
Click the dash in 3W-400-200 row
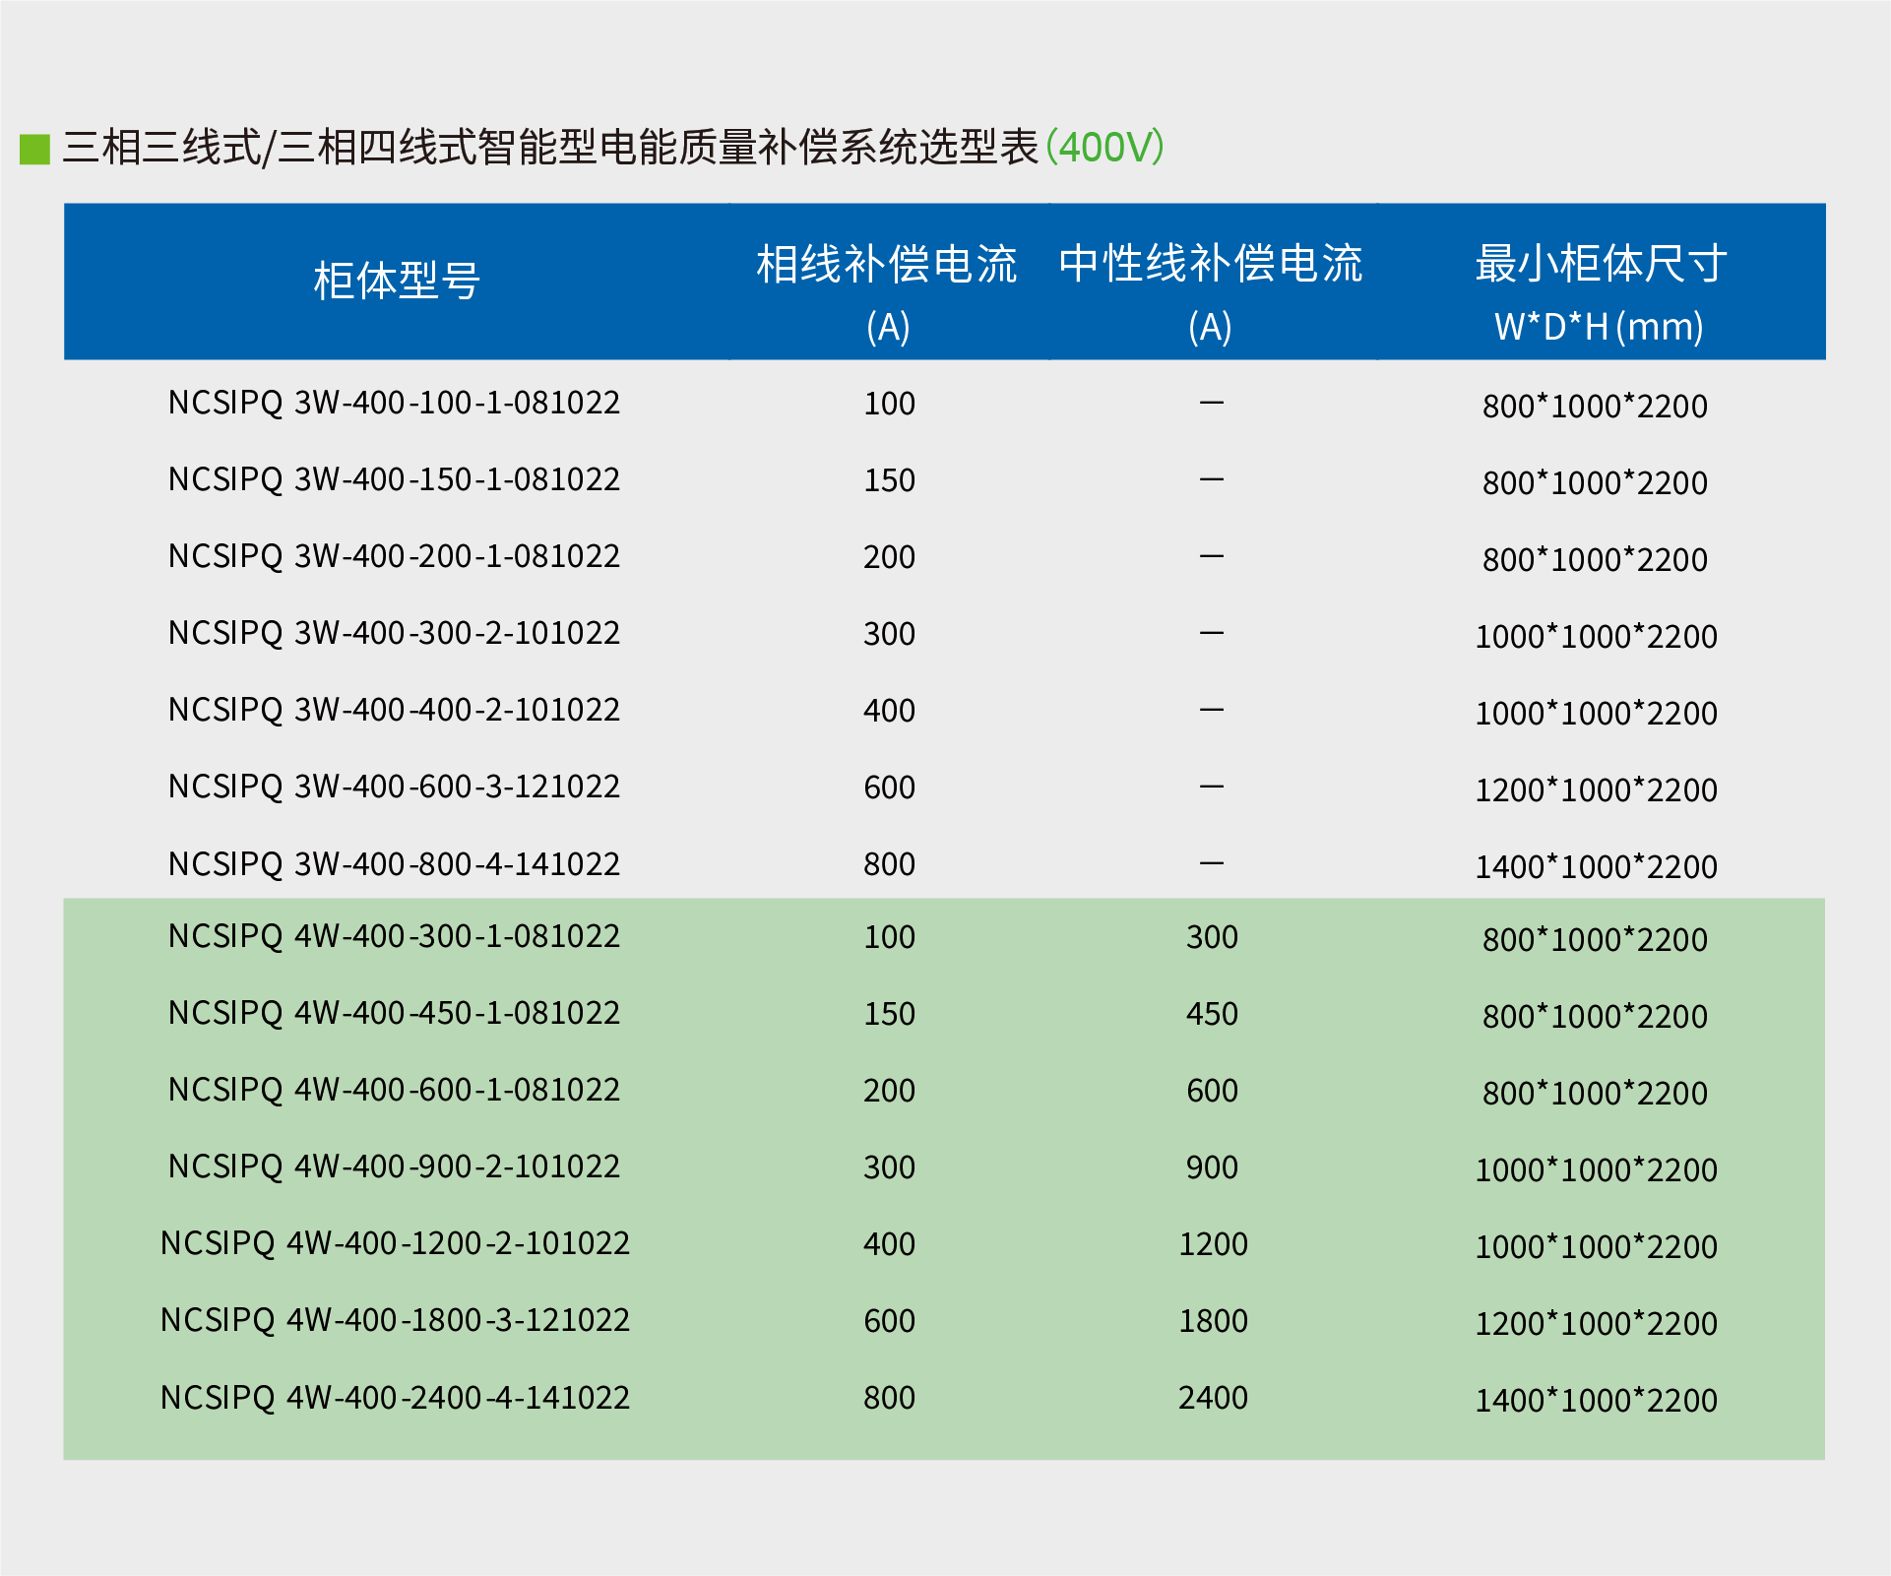point(1212,556)
